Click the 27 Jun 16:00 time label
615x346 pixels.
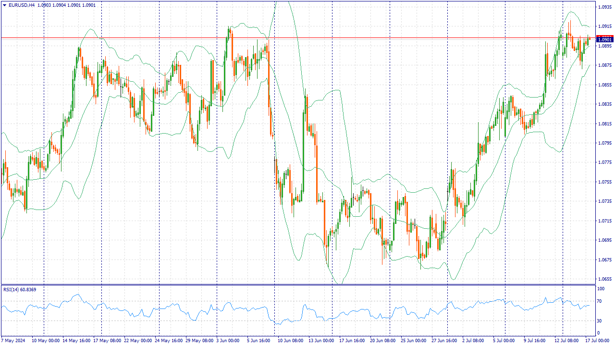445,340
